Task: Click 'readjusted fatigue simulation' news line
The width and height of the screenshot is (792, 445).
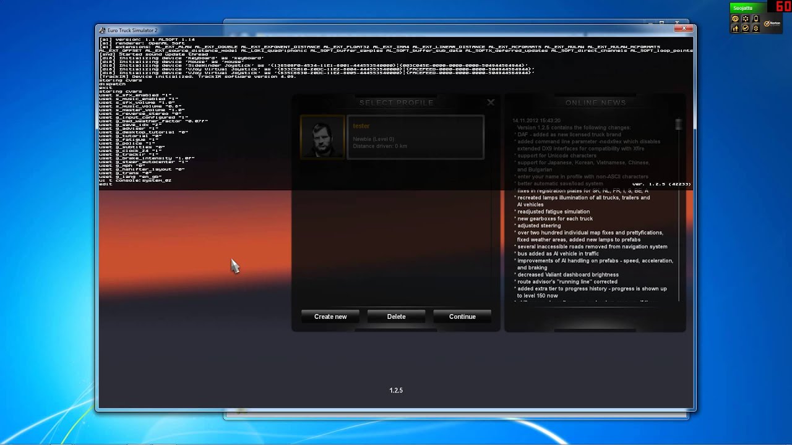Action: (x=552, y=211)
